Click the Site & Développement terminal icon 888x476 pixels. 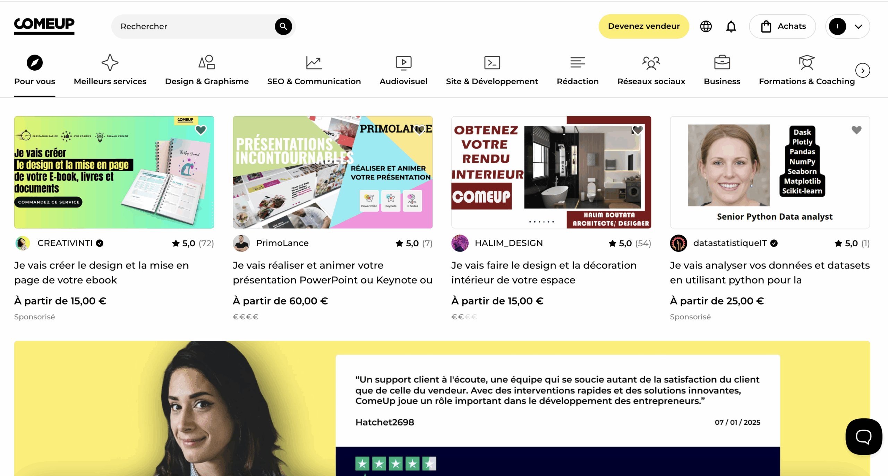(x=492, y=63)
